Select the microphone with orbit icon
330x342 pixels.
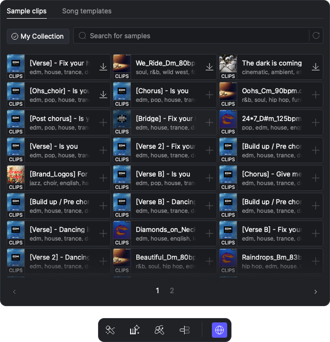160,330
